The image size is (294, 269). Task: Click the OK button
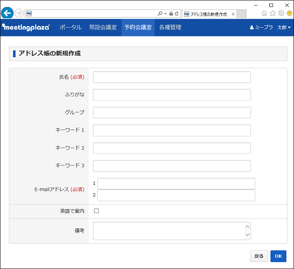[x=278, y=256]
